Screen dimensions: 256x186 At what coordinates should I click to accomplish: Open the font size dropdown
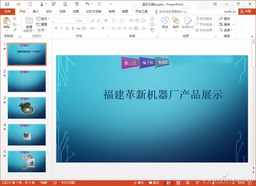tap(88, 21)
